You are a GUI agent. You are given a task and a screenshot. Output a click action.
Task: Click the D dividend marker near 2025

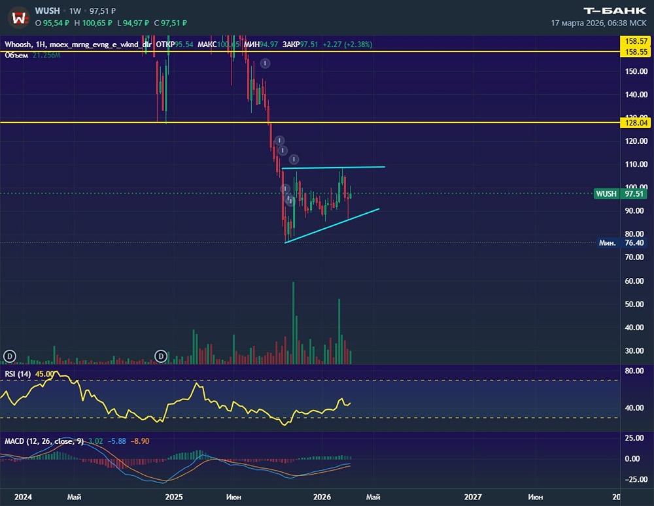(161, 356)
